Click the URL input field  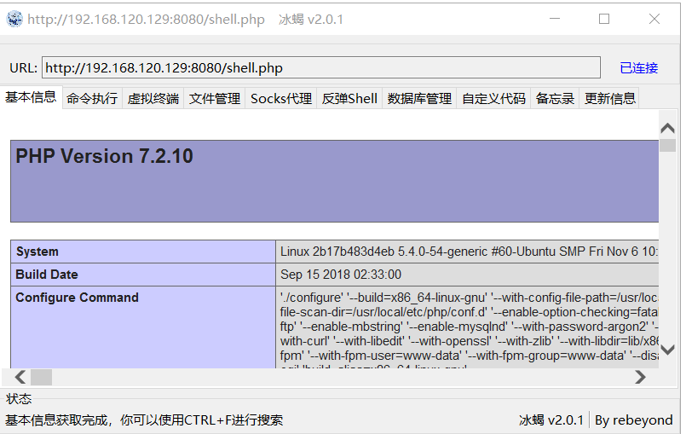(321, 67)
